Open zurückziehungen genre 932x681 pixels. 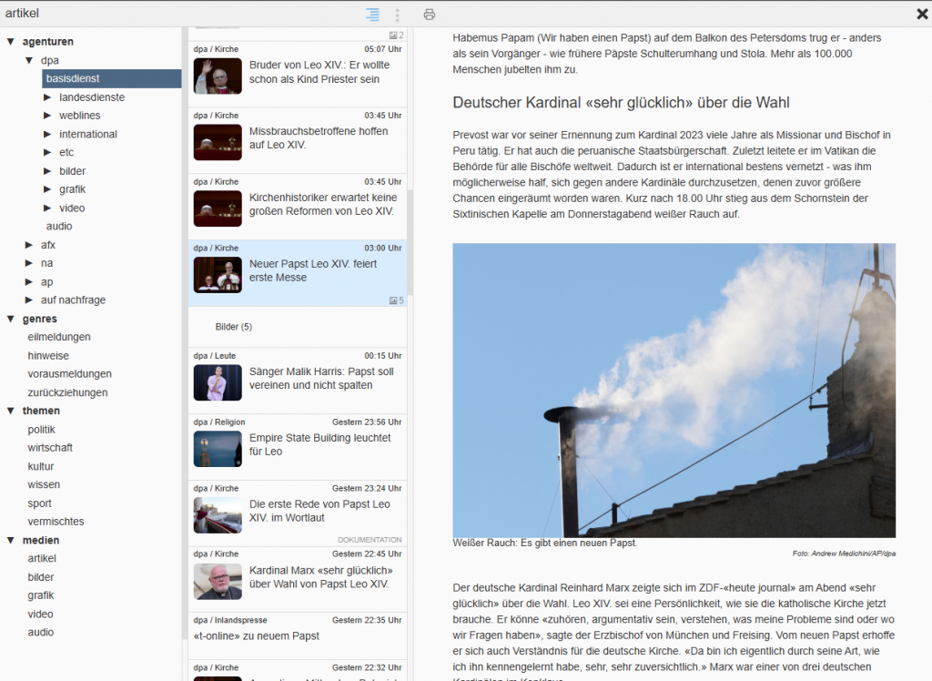pos(67,392)
